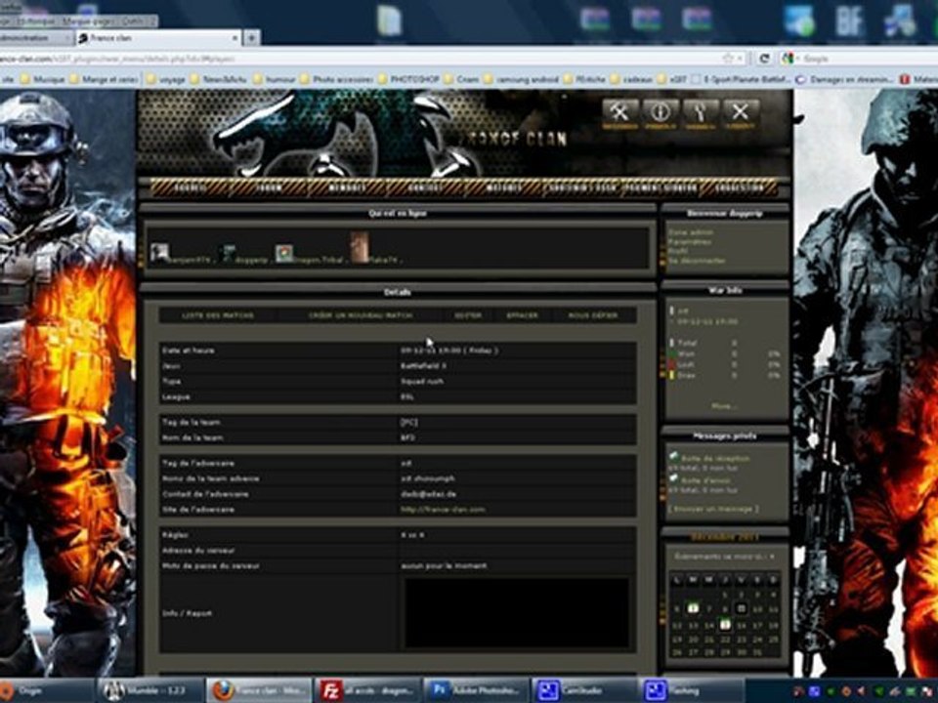This screenshot has height=703, width=938.
Task: Open the Liste des matchs tab
Action: pyautogui.click(x=218, y=315)
